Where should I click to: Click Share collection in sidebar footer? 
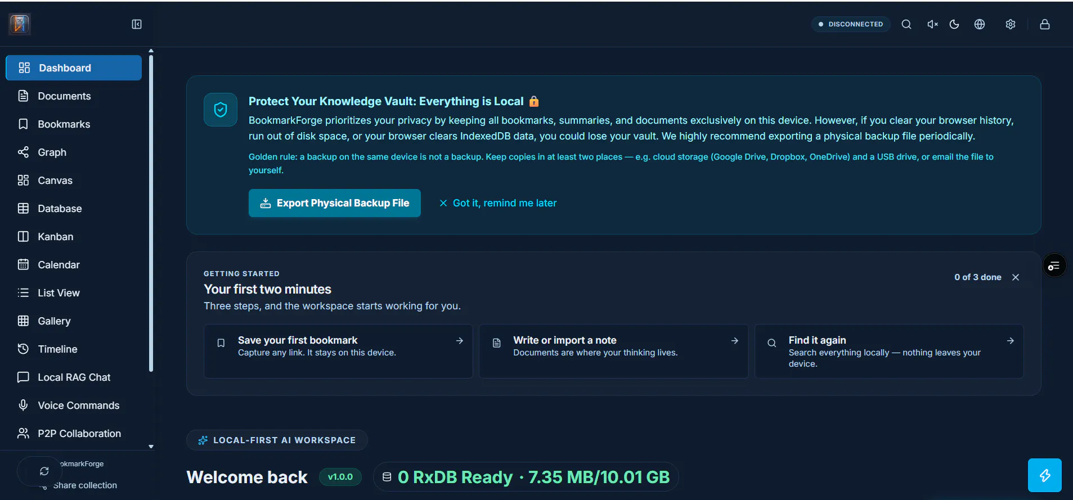tap(85, 485)
